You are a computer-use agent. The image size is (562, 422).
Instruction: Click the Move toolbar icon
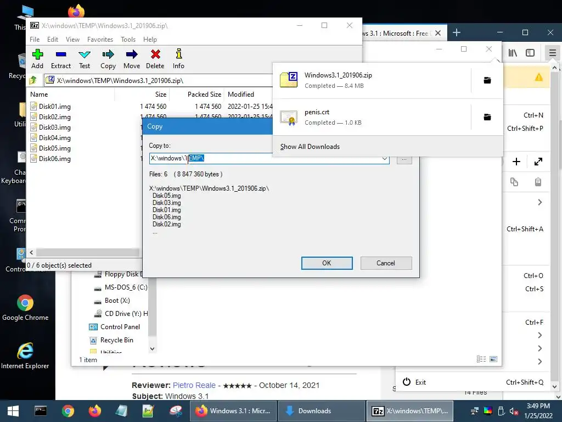pyautogui.click(x=132, y=59)
